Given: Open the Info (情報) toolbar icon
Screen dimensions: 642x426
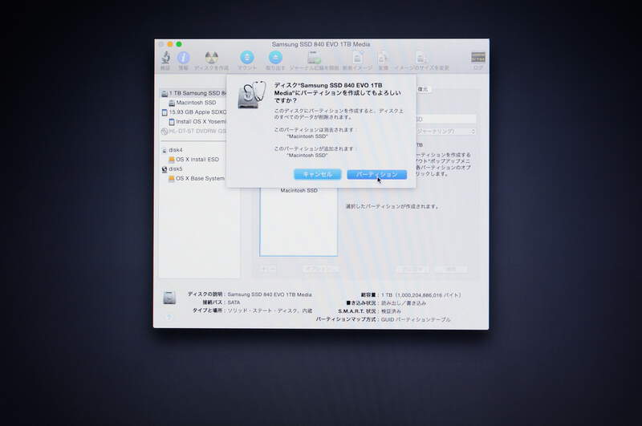Looking at the screenshot, I should tap(183, 58).
